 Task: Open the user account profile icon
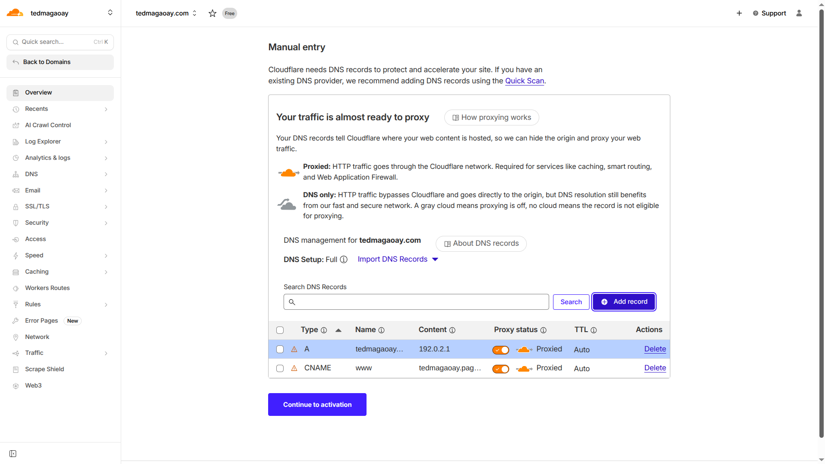[799, 13]
